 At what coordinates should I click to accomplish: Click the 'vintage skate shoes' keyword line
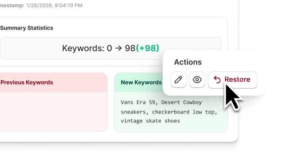[150, 121]
